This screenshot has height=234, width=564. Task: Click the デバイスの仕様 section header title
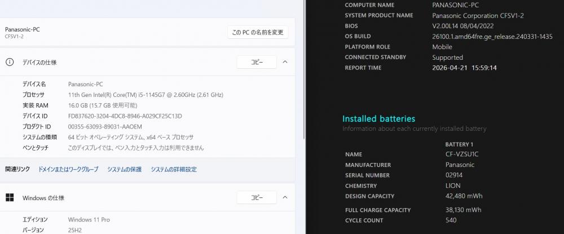coord(39,63)
